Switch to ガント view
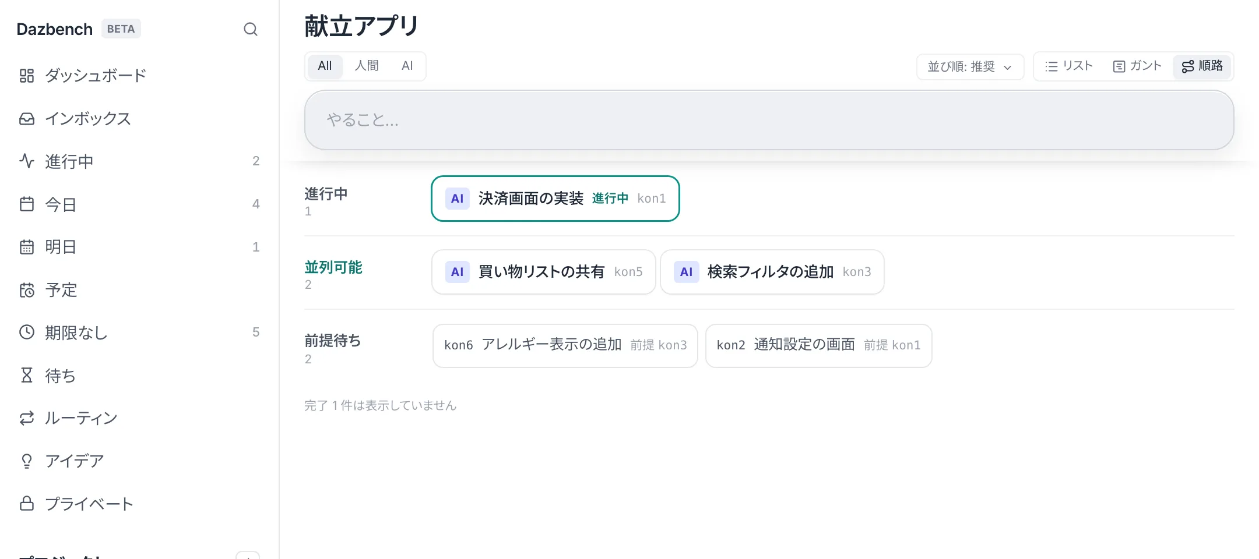This screenshot has width=1259, height=559. point(1137,66)
